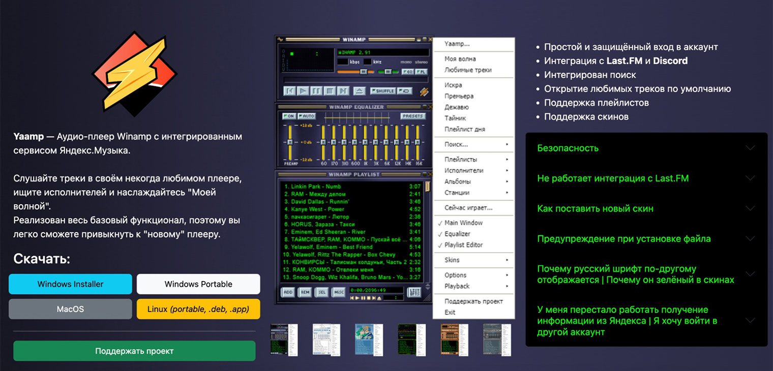The height and width of the screenshot is (371, 773).
Task: Click the green Поддержать проект button
Action: [134, 351]
